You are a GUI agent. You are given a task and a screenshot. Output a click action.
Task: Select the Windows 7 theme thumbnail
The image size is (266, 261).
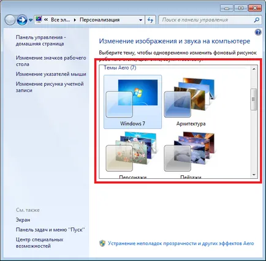click(132, 102)
